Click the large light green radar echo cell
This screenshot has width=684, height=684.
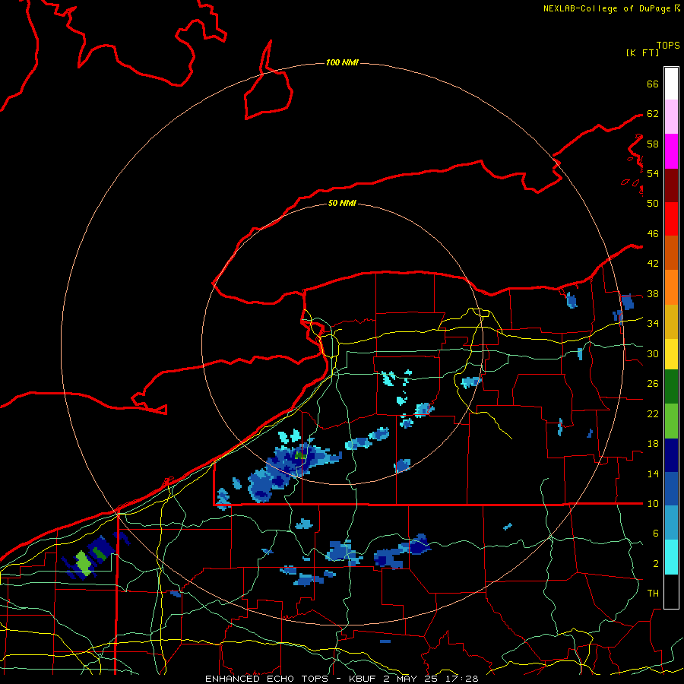[x=84, y=562]
